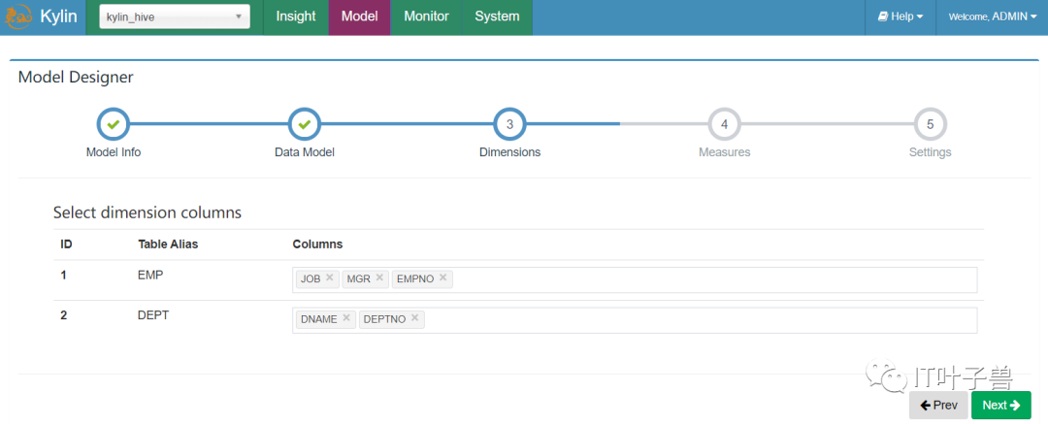This screenshot has height=424, width=1048.
Task: Click the Kylin brand name link
Action: tap(59, 16)
